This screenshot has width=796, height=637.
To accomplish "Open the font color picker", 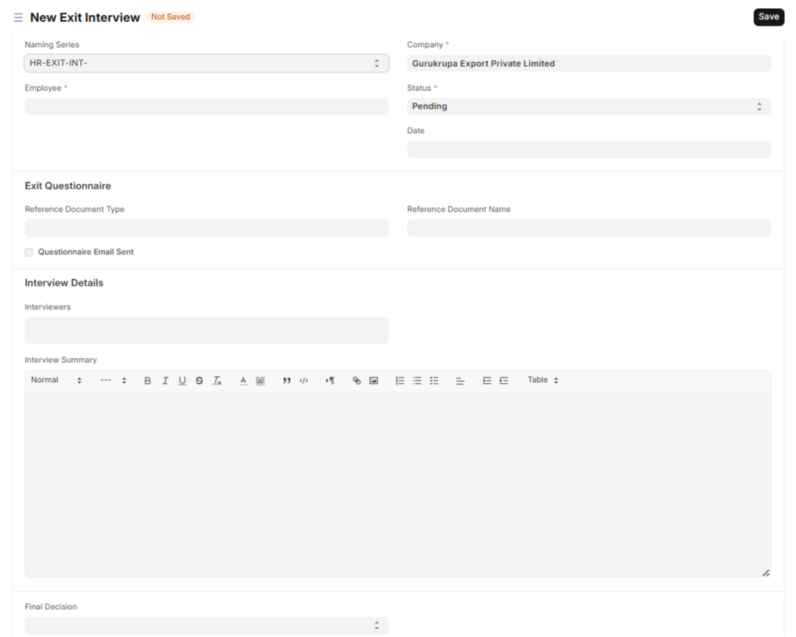I will click(244, 381).
